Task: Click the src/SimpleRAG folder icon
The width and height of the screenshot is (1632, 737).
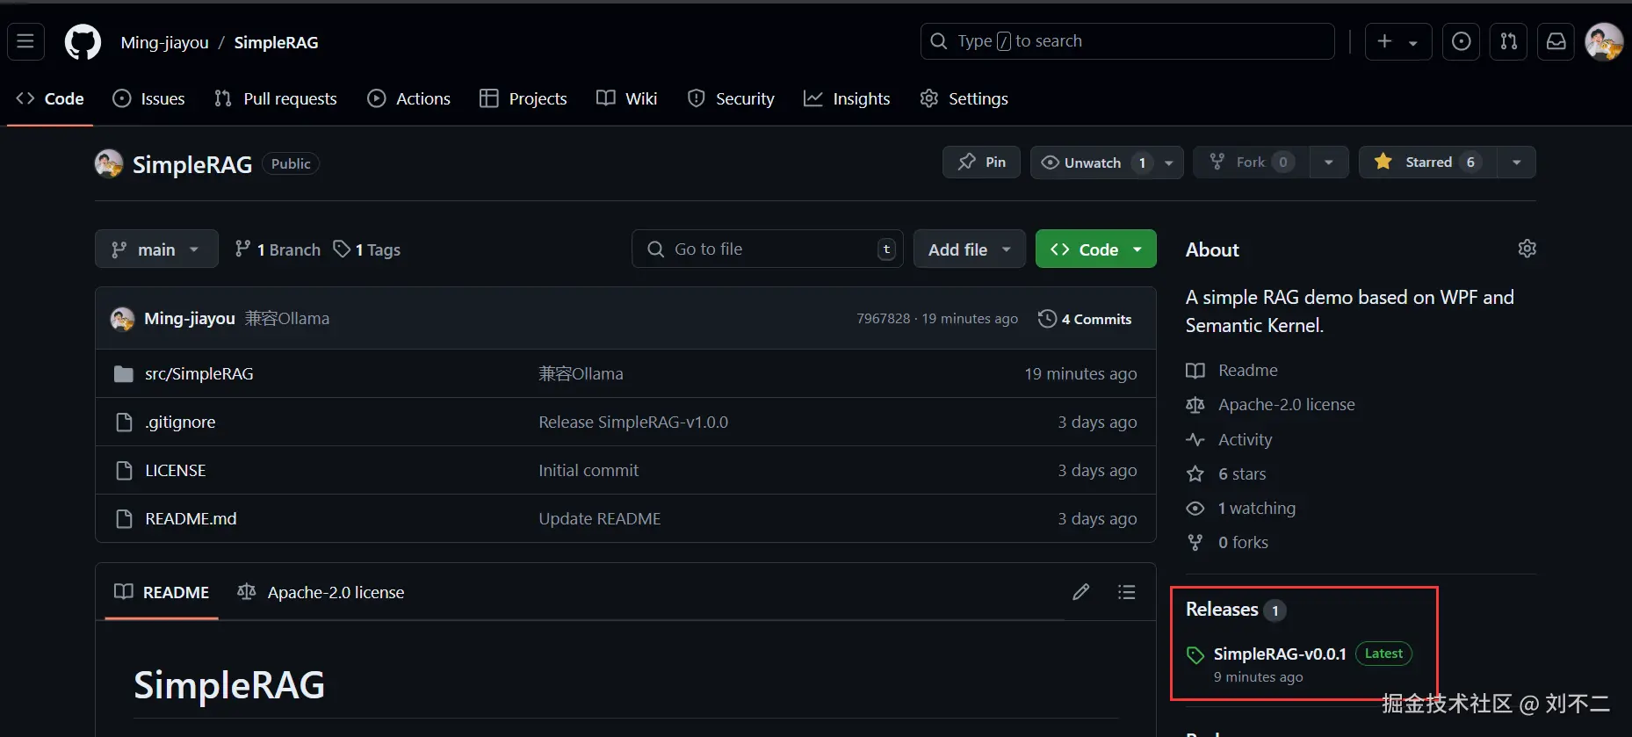Action: click(x=124, y=373)
